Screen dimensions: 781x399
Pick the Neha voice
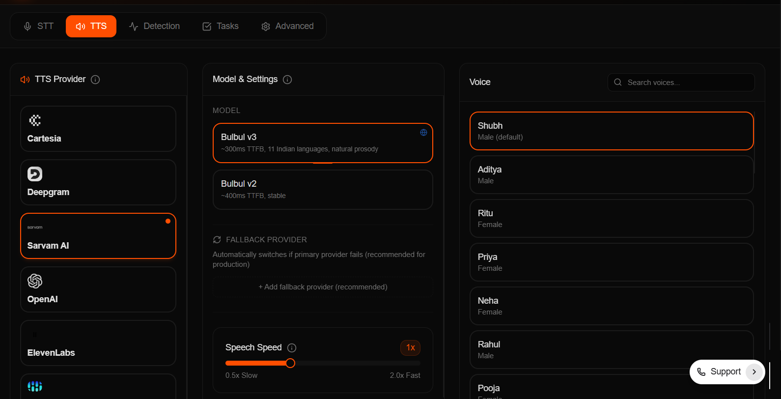tap(612, 306)
